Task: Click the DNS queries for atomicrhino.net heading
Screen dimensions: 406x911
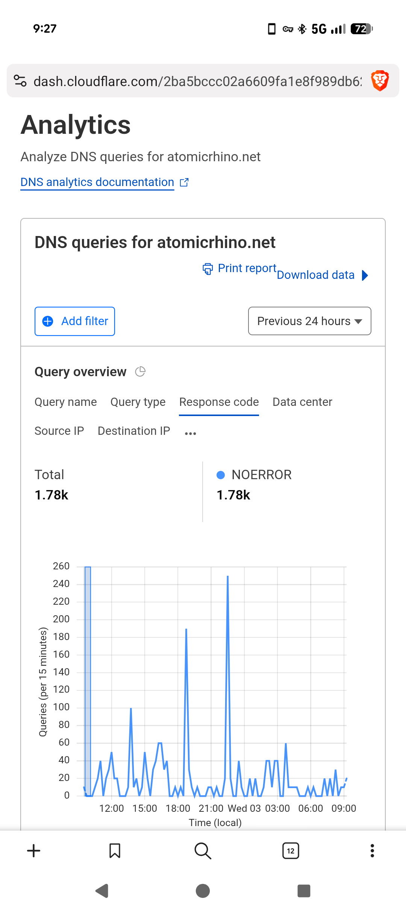Action: [155, 242]
